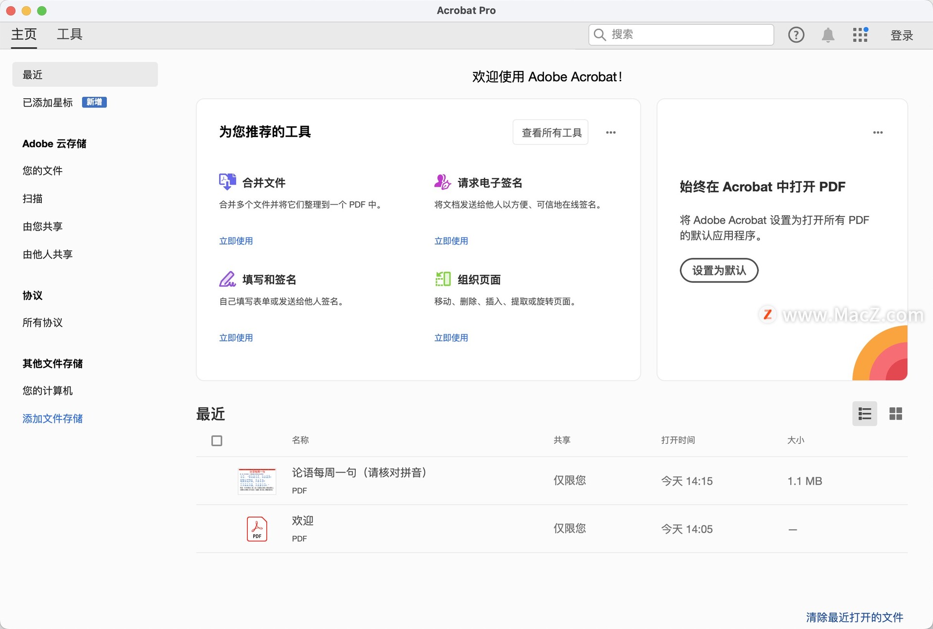The width and height of the screenshot is (933, 629).
Task: Click the 合并文件 tool icon
Action: click(227, 182)
